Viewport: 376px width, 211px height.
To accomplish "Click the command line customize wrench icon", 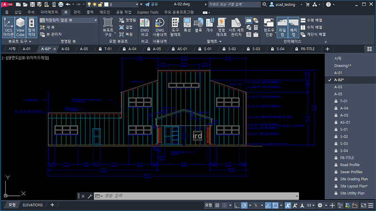I will click(90, 196).
